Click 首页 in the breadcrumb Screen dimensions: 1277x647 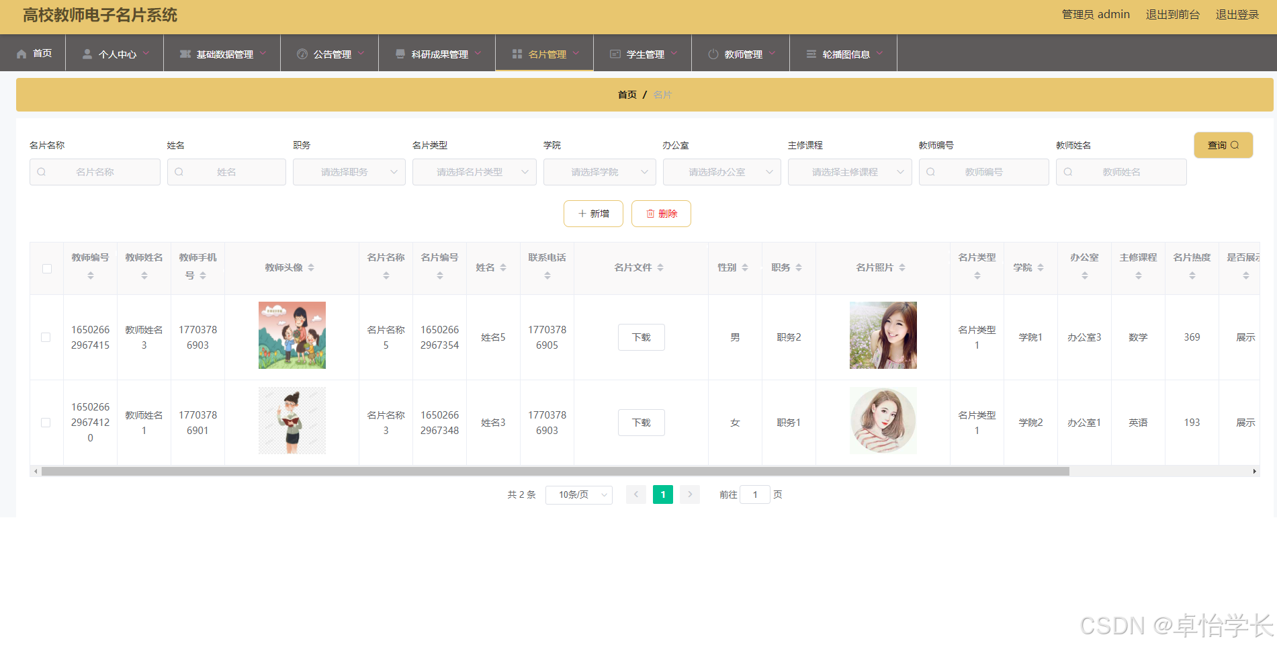coord(627,95)
